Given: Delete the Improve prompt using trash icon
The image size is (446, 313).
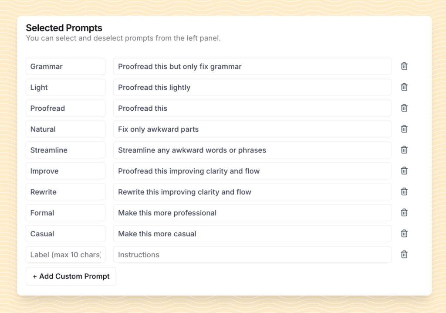Looking at the screenshot, I should tap(404, 171).
